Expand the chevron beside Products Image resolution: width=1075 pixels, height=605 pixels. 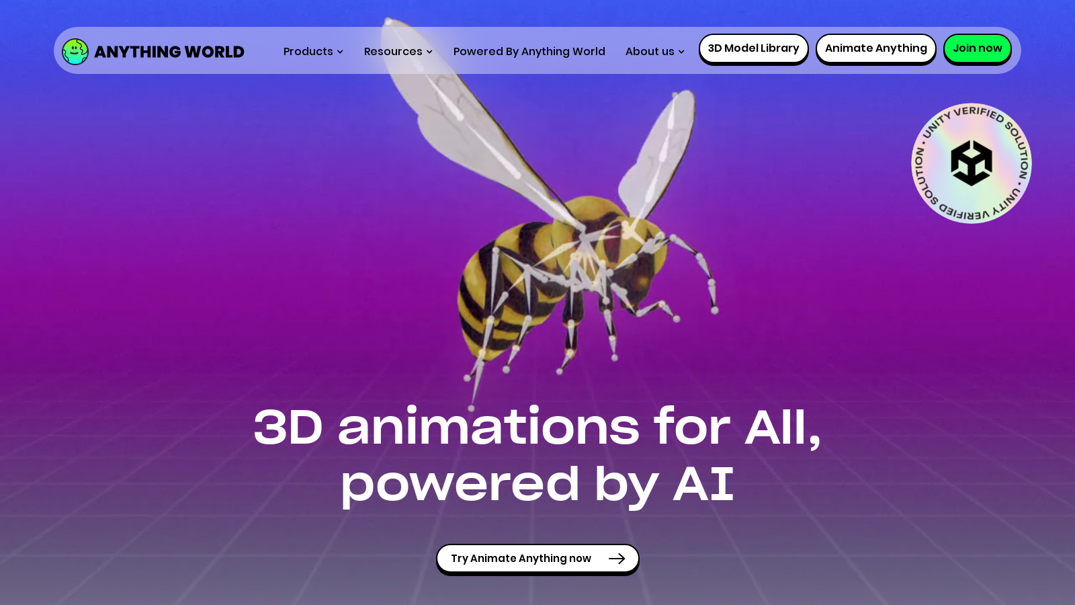pyautogui.click(x=340, y=52)
